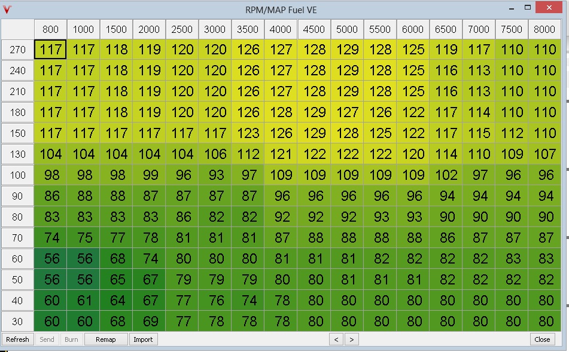This screenshot has width=569, height=352.
Task: Go to the previous table using the < button
Action: coord(337,339)
